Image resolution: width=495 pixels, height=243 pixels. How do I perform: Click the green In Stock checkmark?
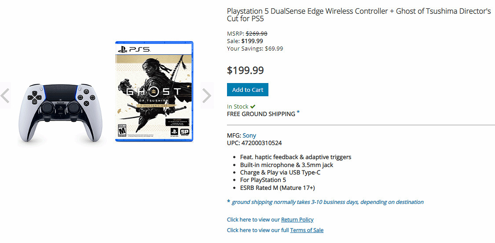[253, 106]
